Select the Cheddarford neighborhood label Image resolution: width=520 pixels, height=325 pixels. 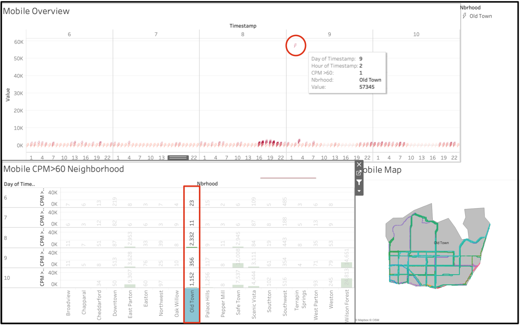tap(99, 305)
